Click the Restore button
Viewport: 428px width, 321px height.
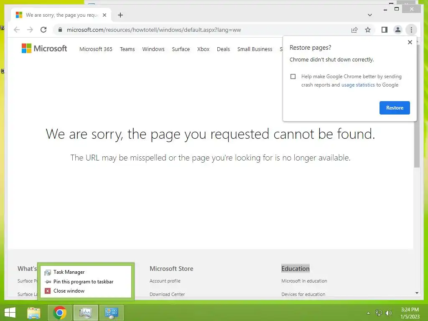[395, 107]
